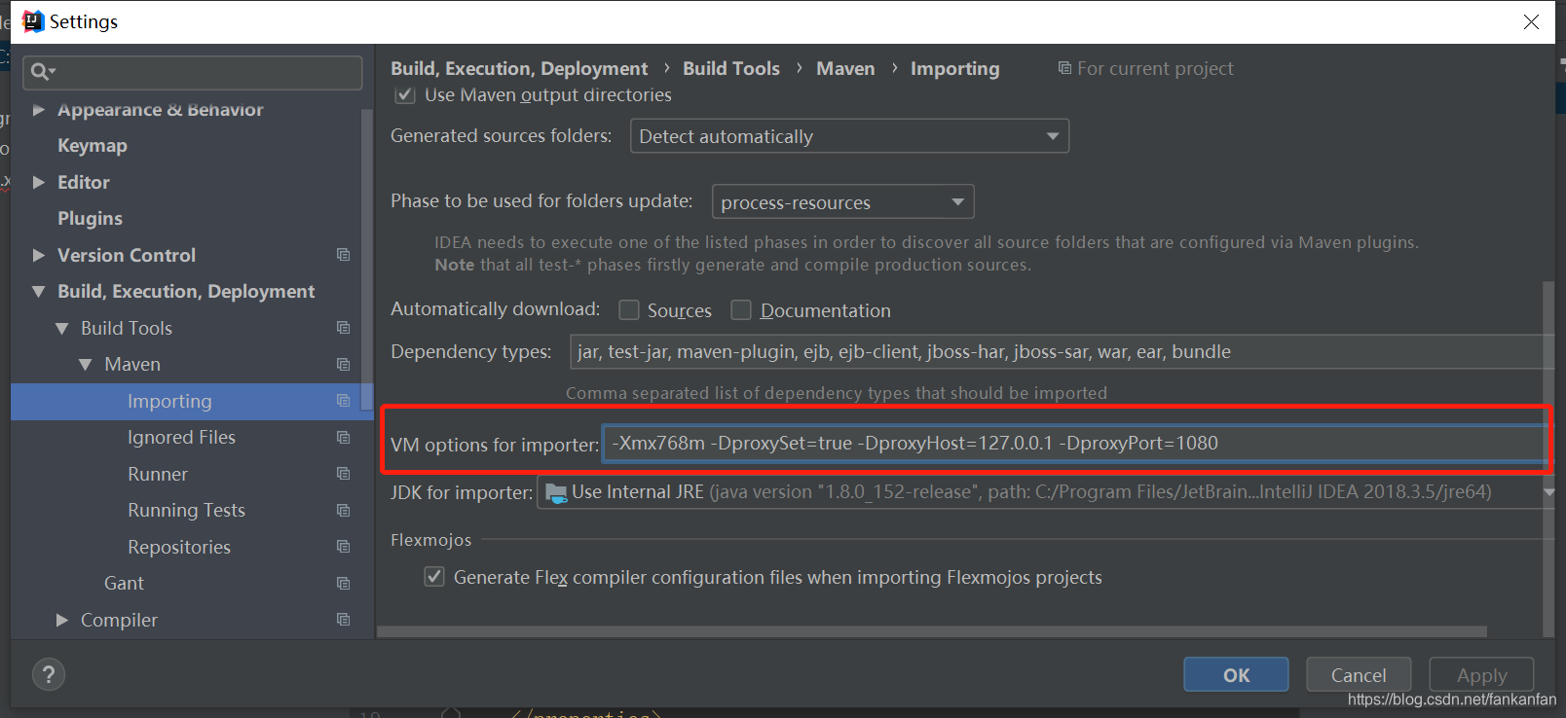
Task: Collapse the Build, Execution, Deployment node
Action: [x=39, y=291]
